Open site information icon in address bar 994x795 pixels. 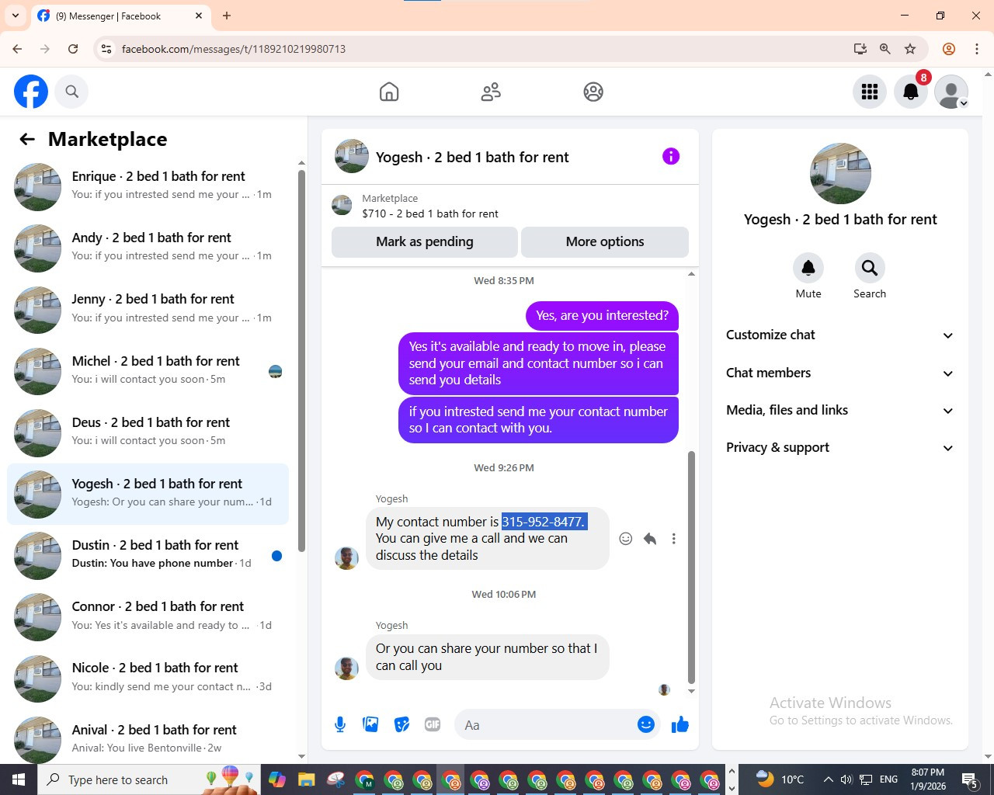106,49
